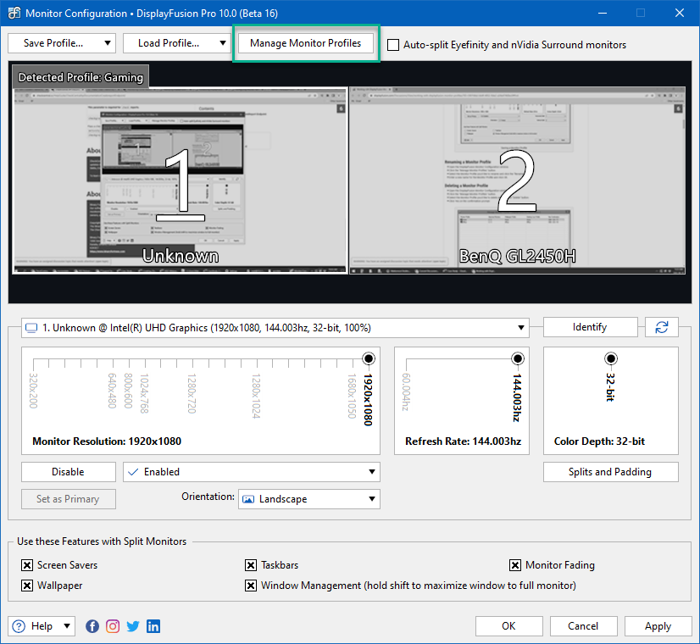The height and width of the screenshot is (644, 700).
Task: Click the Landscape orientation picture icon
Action: click(x=248, y=499)
